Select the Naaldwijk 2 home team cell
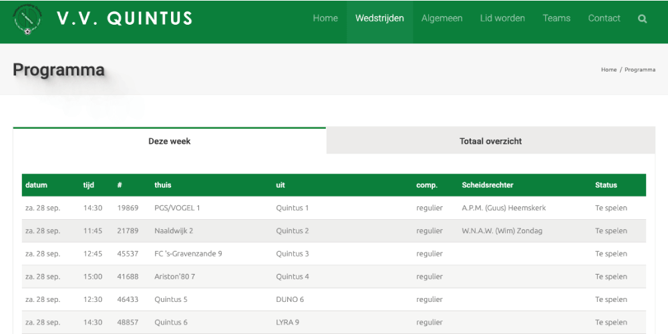Viewport: 668px width, 334px height. click(x=174, y=231)
